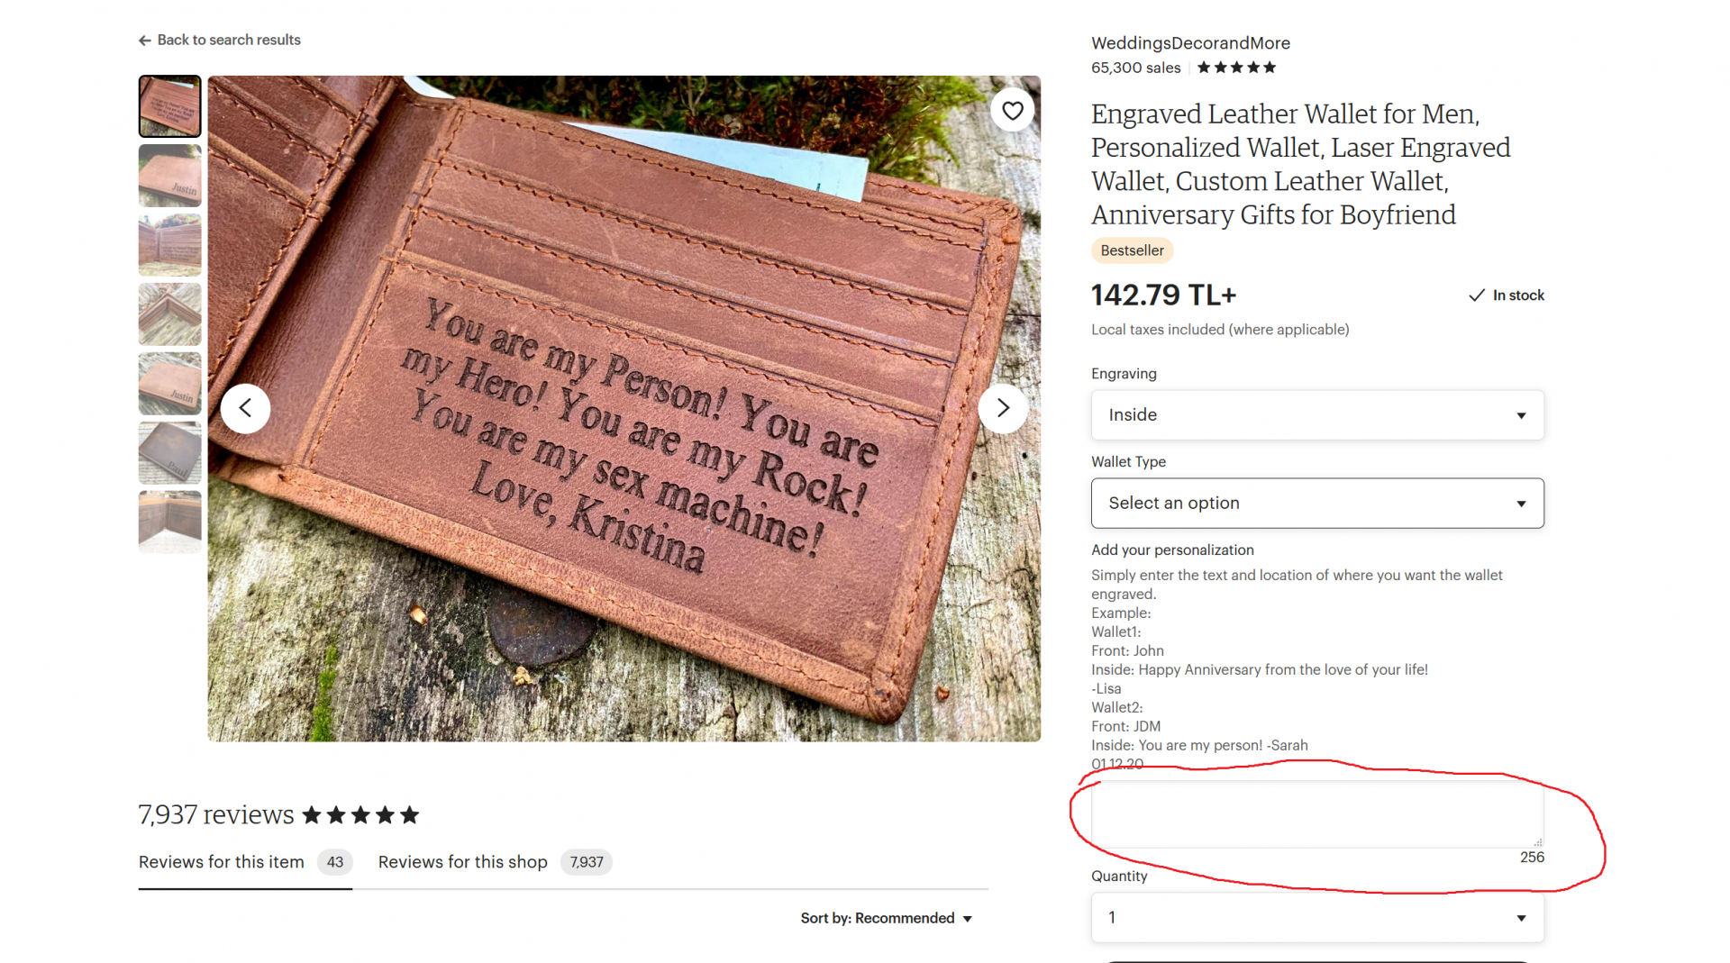Select the dark brown wallet thumbnail
The image size is (1730, 963).
pyautogui.click(x=170, y=453)
